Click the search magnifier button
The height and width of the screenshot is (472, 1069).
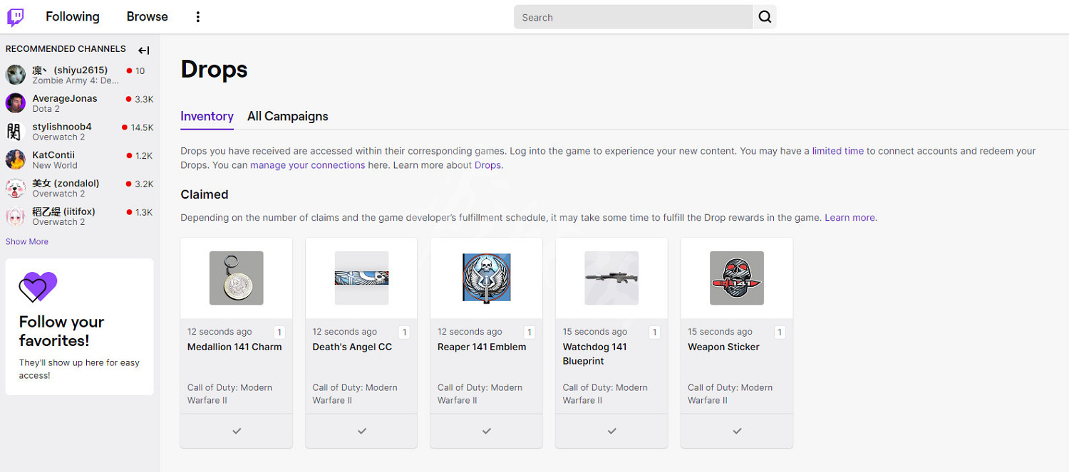pyautogui.click(x=765, y=17)
